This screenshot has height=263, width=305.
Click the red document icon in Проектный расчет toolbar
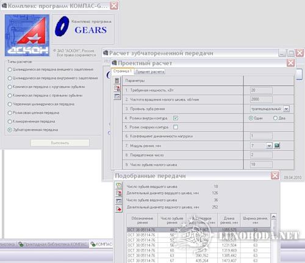[117, 88]
